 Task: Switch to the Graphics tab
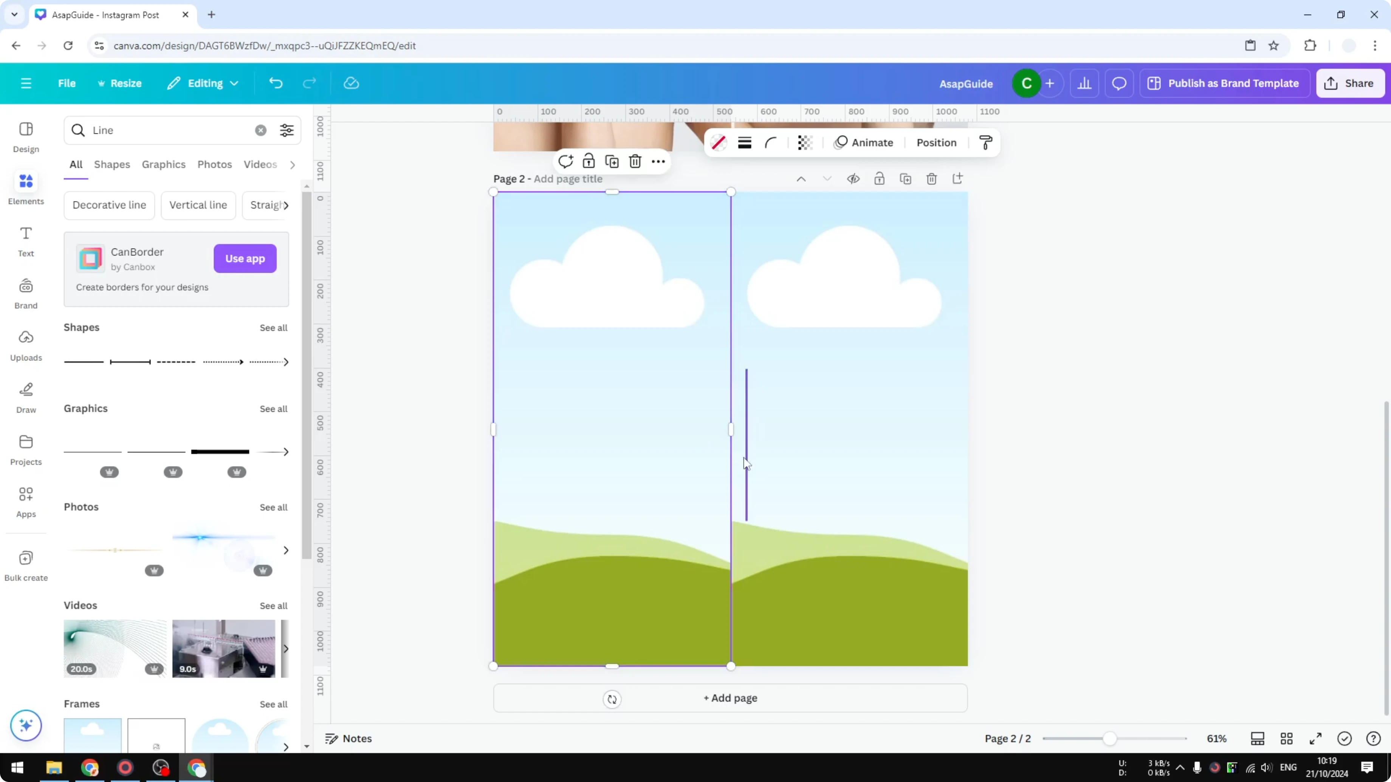pos(164,165)
